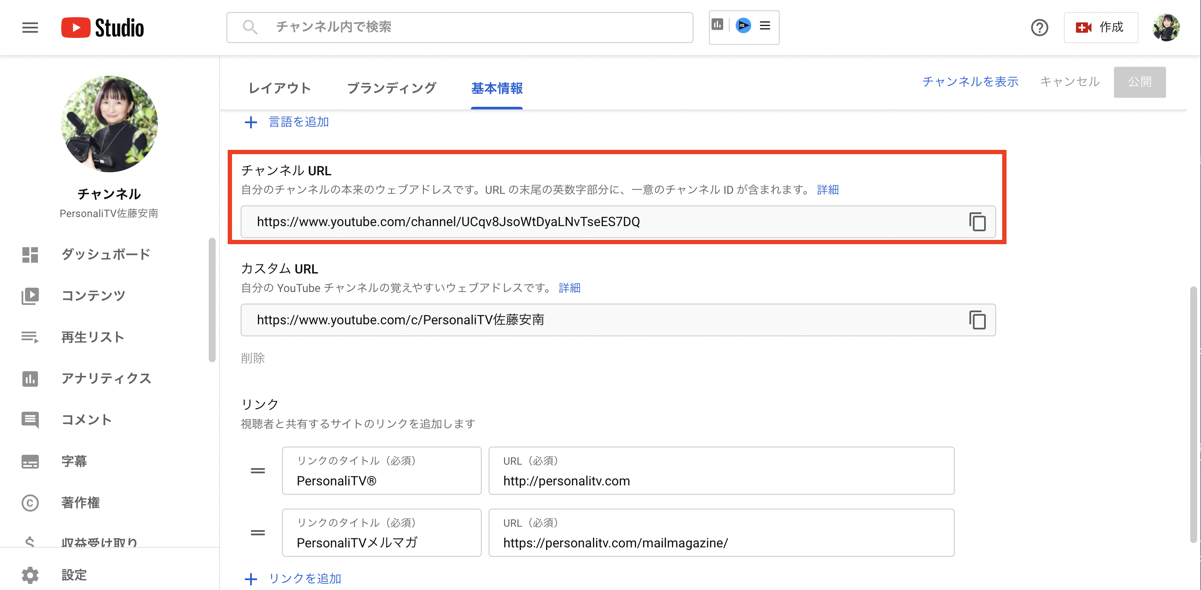Switch to the ブランディング tab
This screenshot has width=1201, height=590.
pos(392,88)
